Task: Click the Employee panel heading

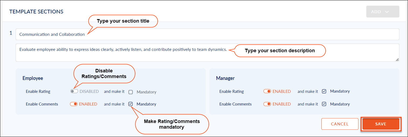Action: coord(33,78)
